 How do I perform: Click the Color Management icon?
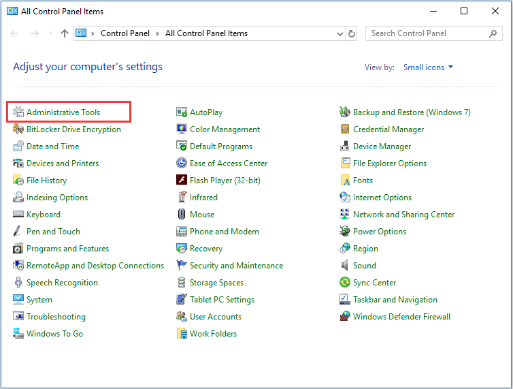pyautogui.click(x=182, y=129)
